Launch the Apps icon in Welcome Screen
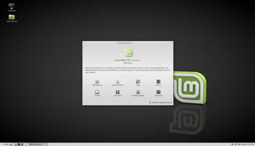The width and height of the screenshot is (255, 146). [x=138, y=82]
